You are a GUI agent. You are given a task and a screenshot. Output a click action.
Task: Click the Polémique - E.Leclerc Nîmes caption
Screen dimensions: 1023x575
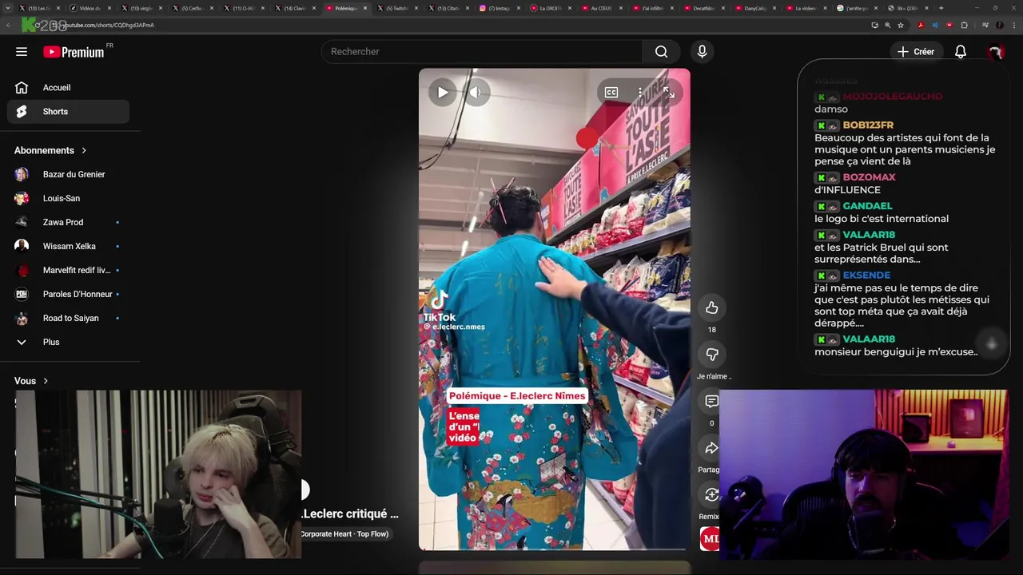click(517, 396)
